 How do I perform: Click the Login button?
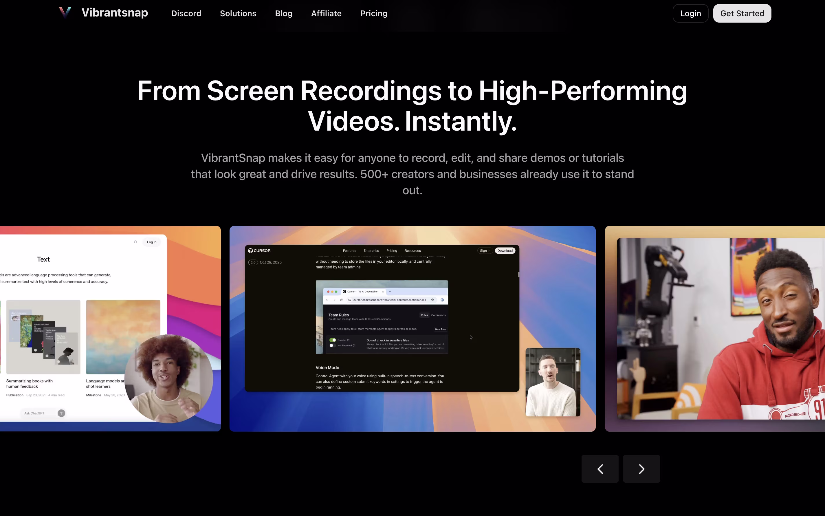click(690, 13)
